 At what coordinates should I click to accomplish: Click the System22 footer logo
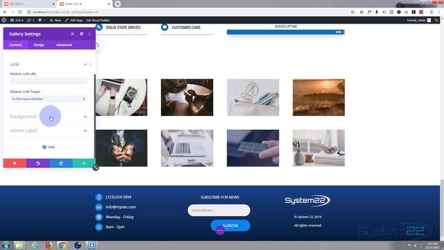click(307, 201)
